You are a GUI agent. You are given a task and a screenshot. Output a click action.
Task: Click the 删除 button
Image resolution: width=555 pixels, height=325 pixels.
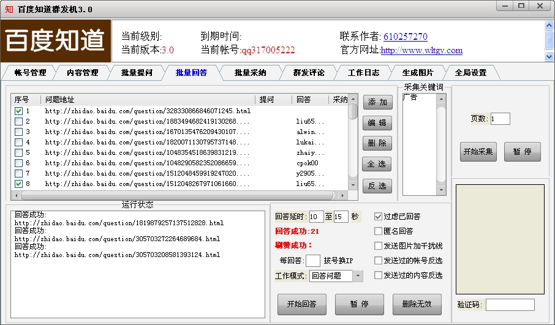(x=377, y=143)
